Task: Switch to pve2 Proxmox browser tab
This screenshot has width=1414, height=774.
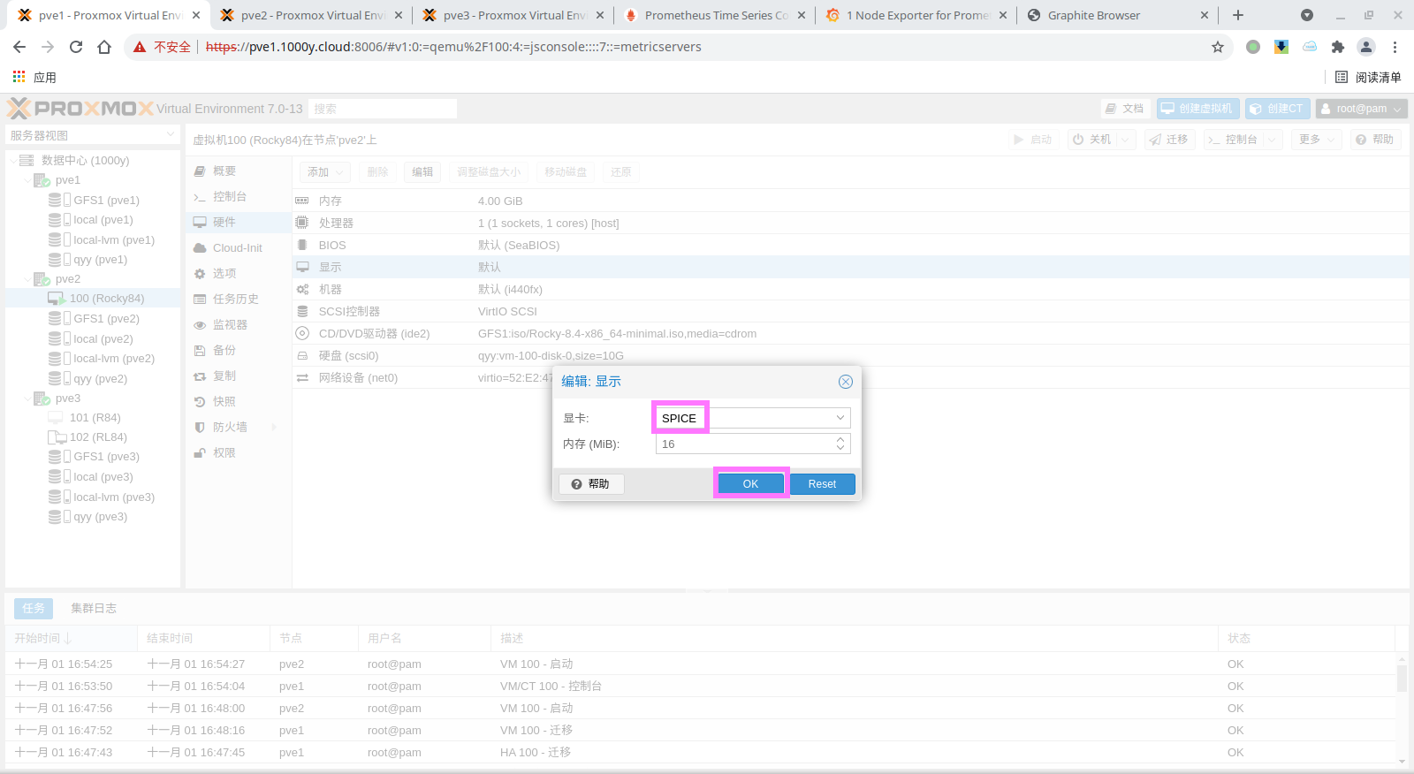Action: coord(309,15)
